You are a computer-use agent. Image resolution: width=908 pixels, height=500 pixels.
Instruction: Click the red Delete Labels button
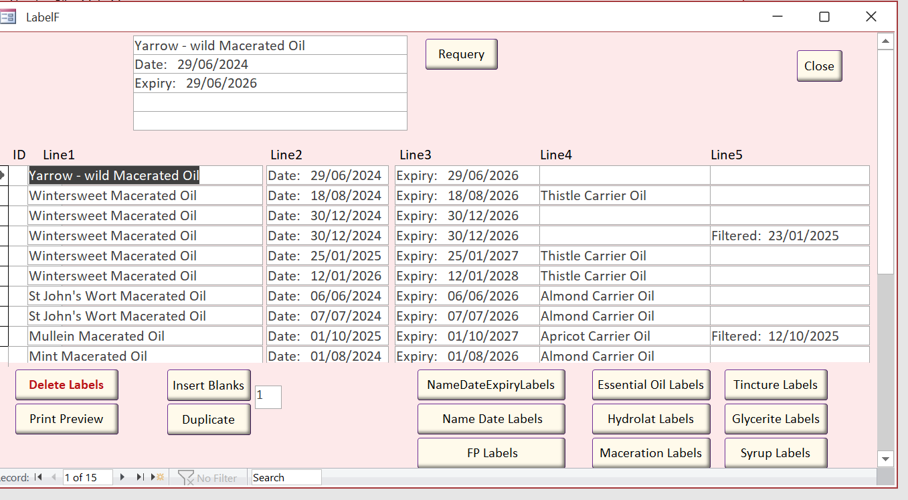pos(66,385)
